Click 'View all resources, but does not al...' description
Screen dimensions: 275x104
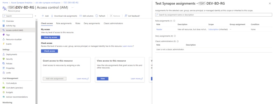(x=192, y=29)
